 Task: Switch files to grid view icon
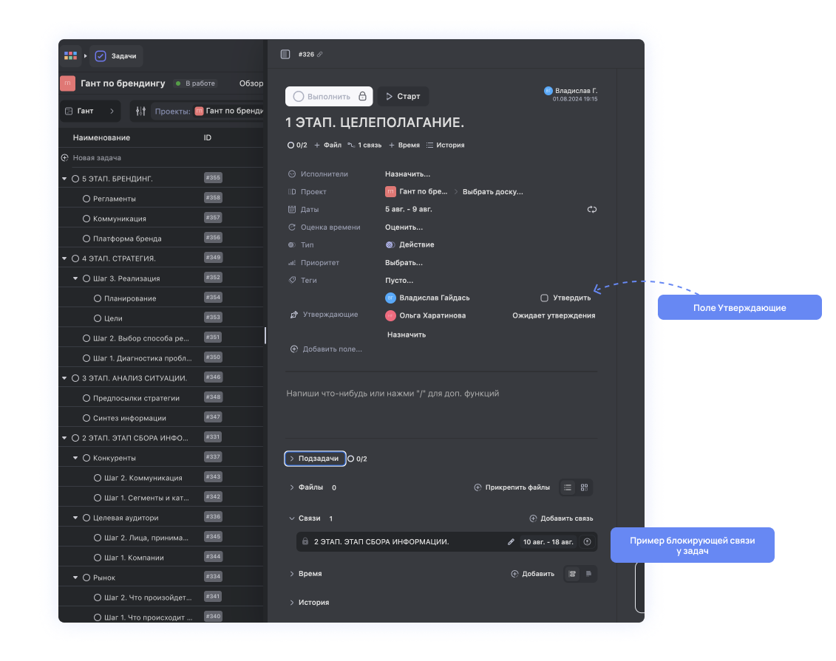click(584, 487)
